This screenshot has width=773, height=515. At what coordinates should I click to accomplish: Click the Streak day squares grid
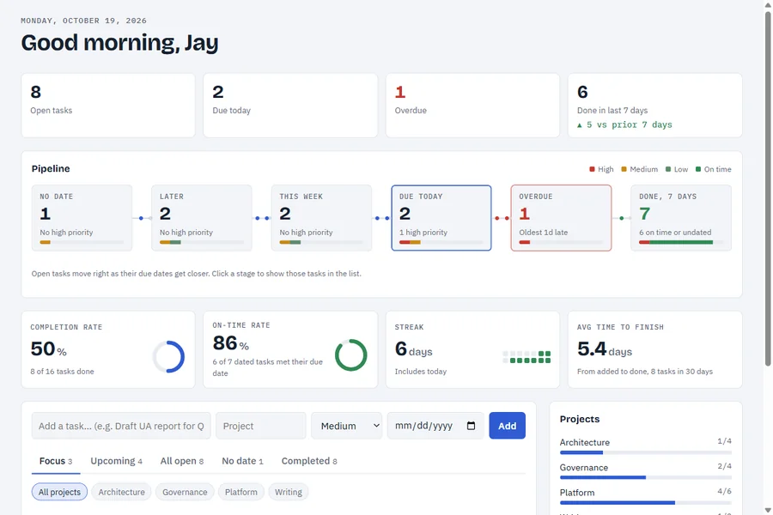(x=526, y=357)
